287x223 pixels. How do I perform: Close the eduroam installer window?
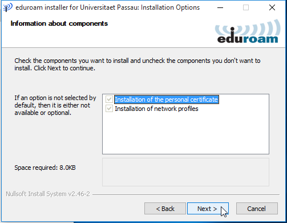tap(272, 7)
